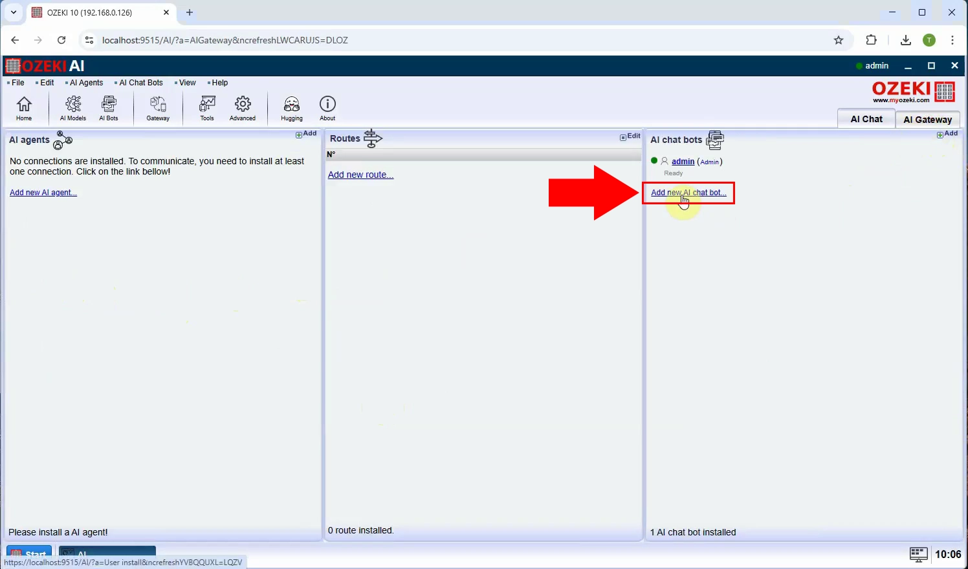Open the browser three-dot menu

click(x=952, y=40)
